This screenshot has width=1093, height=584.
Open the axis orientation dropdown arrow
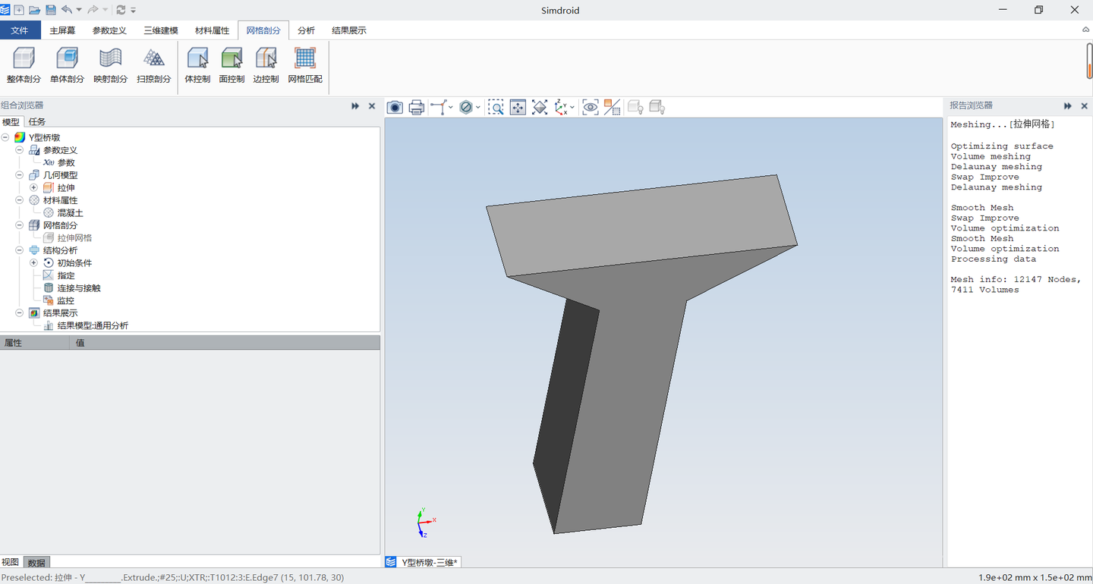572,108
